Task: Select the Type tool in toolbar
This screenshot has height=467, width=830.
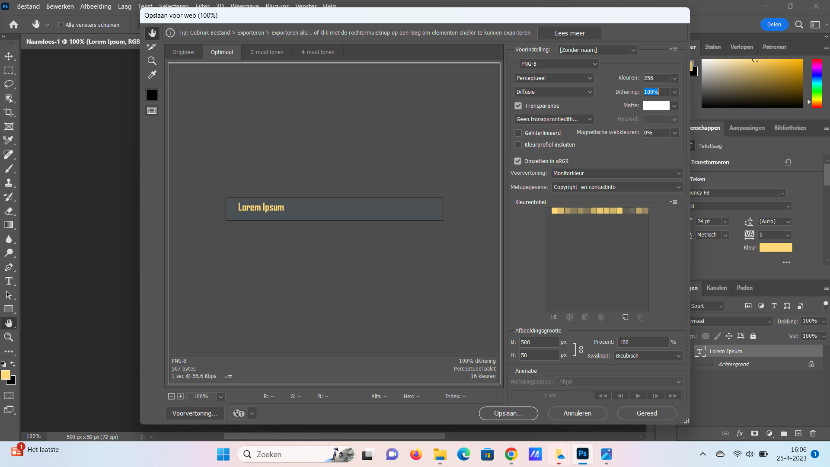Action: [9, 281]
